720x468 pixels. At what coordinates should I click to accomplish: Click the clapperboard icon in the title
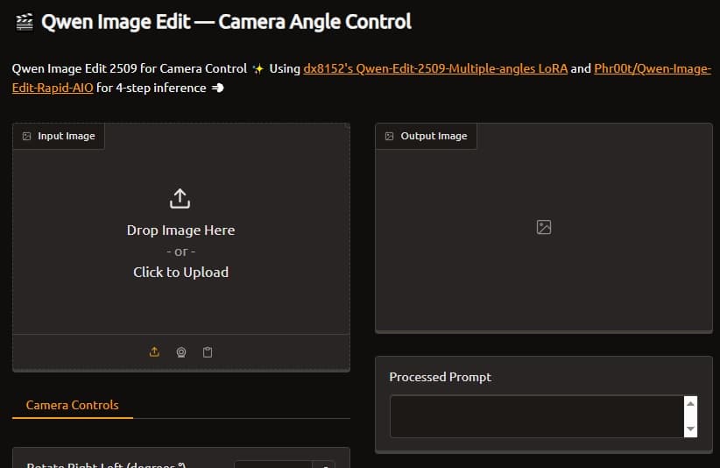[x=25, y=22]
